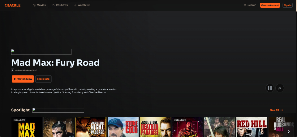Open the TV Shows menu item

pos(60,5)
